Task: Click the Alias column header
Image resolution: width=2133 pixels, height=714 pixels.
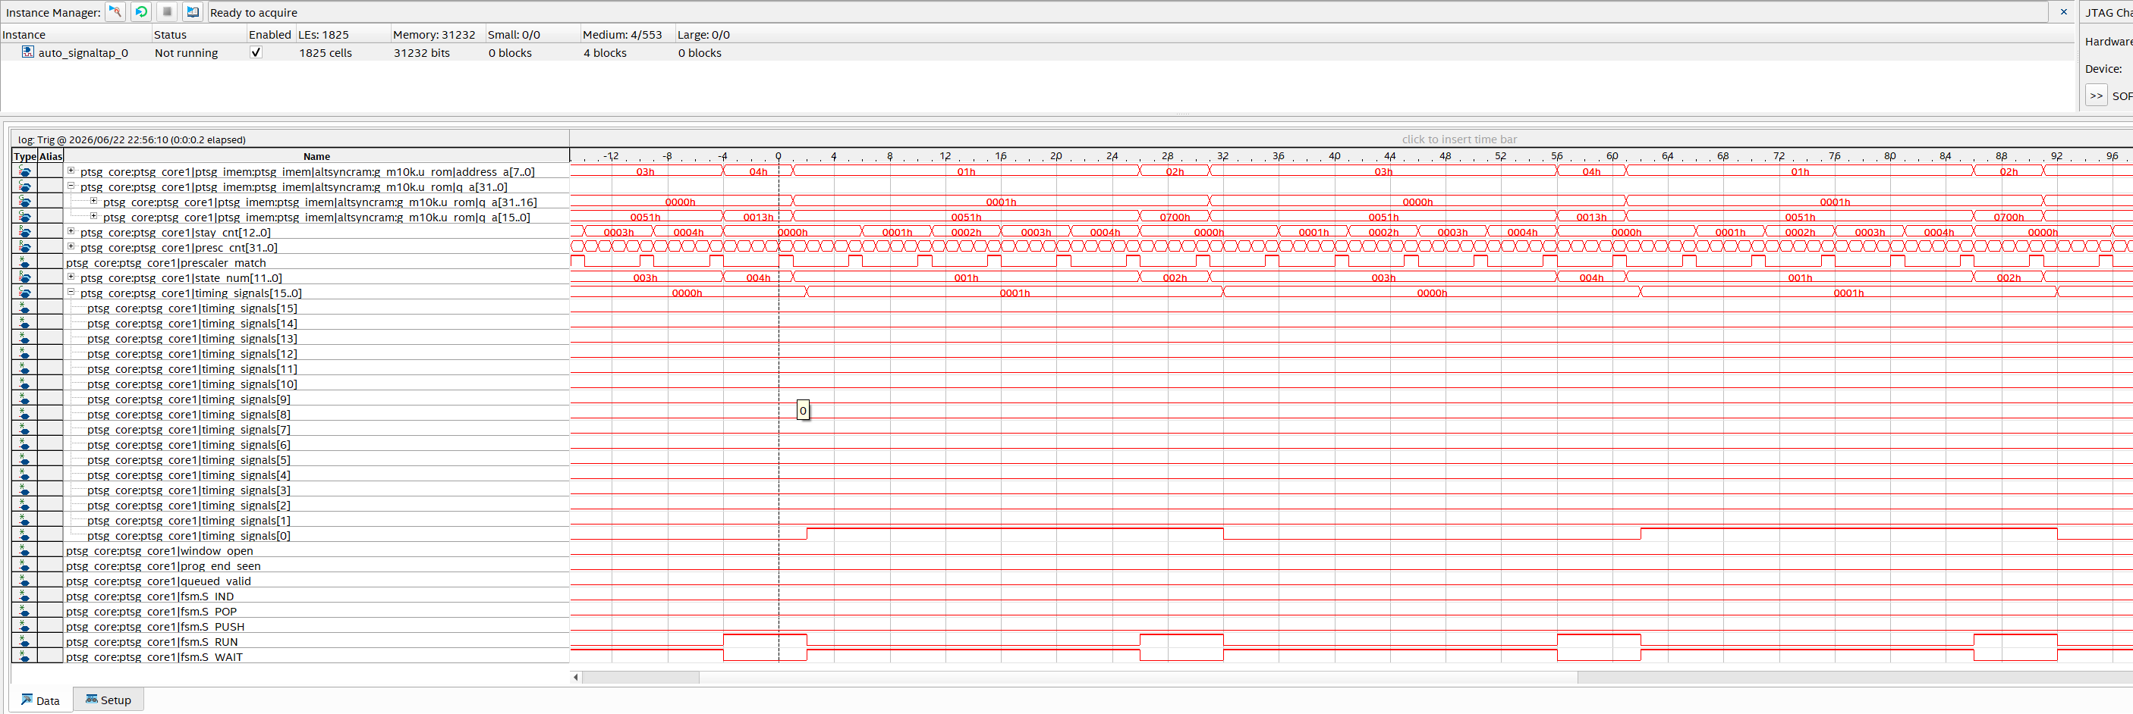Action: coord(51,155)
